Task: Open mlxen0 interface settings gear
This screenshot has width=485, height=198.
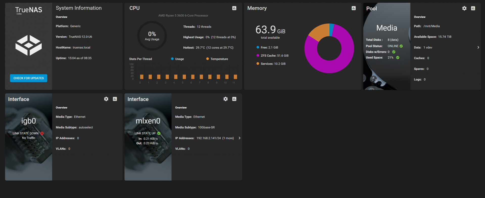Action: (x=226, y=99)
